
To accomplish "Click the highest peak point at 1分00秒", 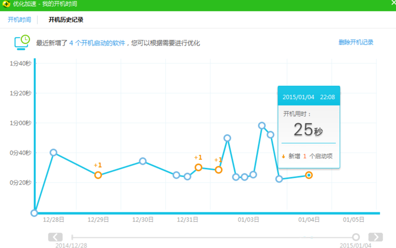I will coord(262,126).
